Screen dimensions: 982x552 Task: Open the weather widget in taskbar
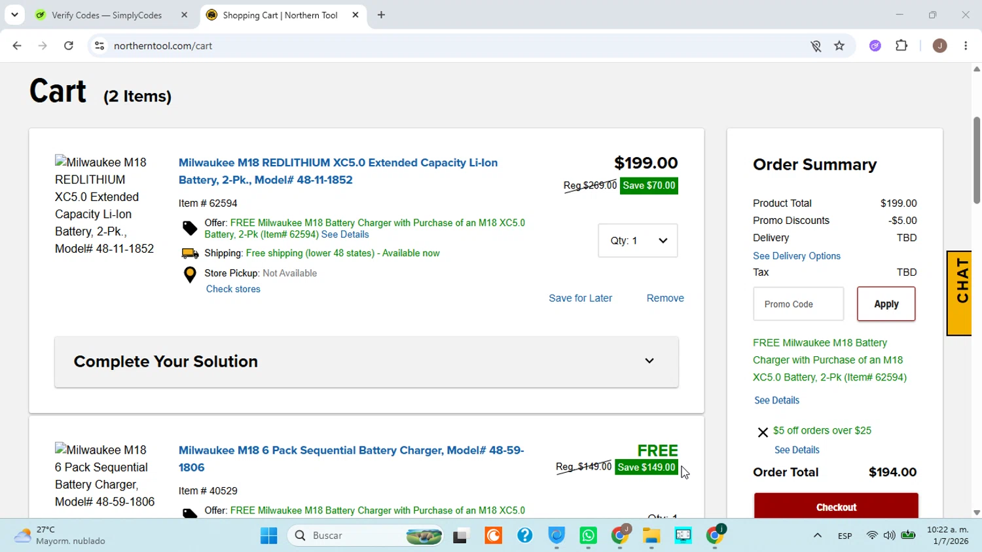[59, 536]
